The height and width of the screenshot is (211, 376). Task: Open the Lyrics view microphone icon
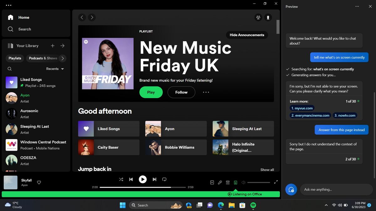[220, 182]
